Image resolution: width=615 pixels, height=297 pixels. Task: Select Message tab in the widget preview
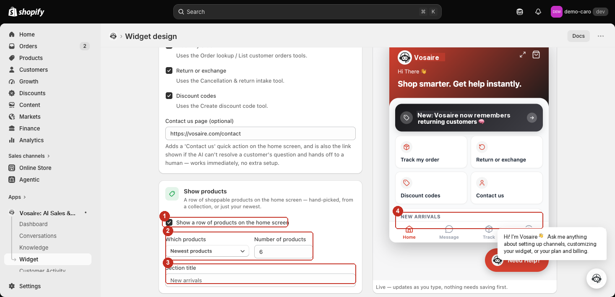click(x=449, y=232)
